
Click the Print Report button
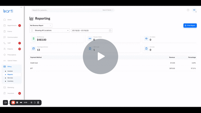coord(190,25)
